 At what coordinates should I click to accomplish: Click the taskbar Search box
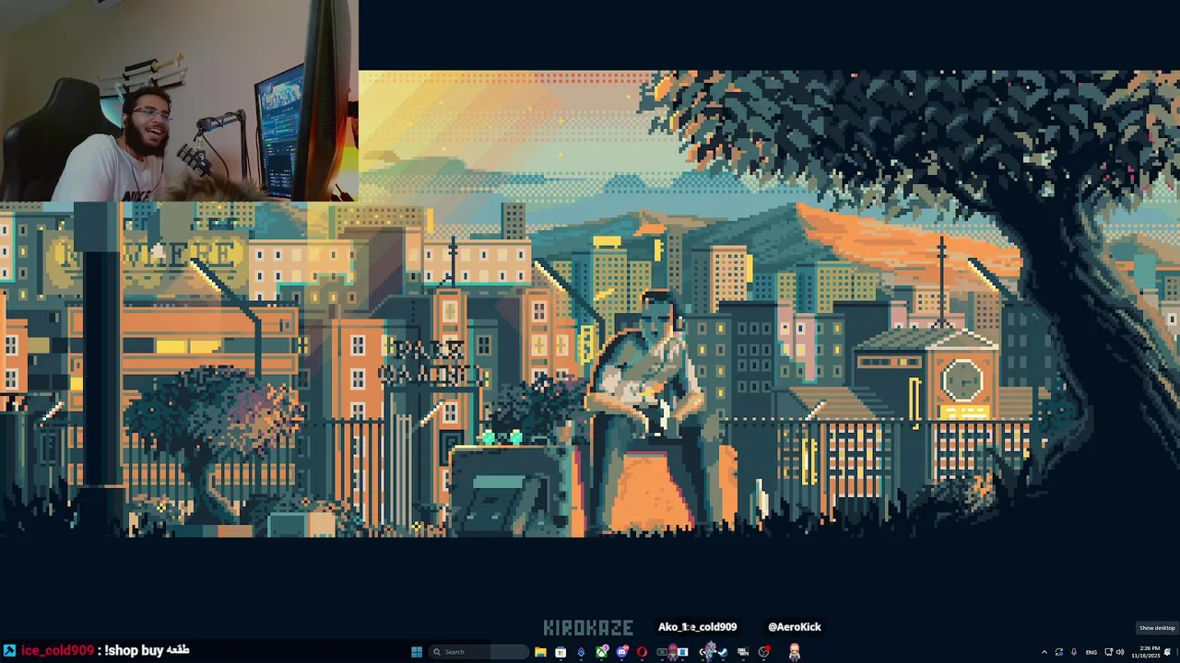click(x=478, y=652)
